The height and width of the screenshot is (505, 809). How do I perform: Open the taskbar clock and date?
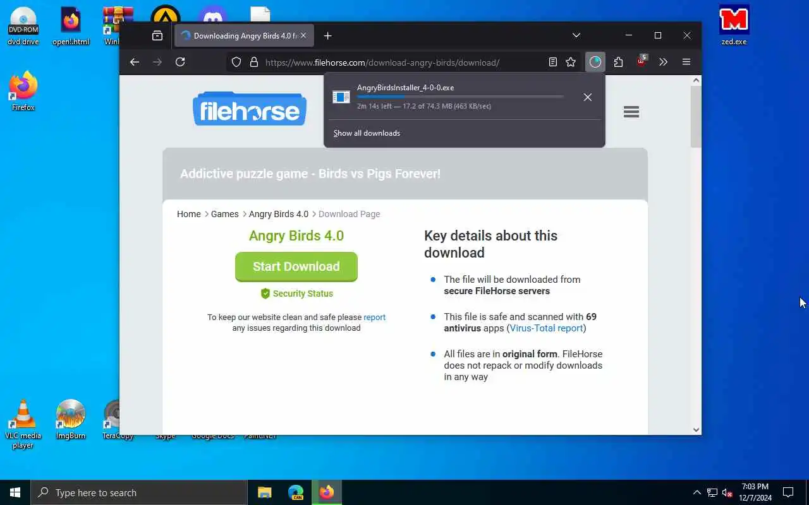[x=755, y=492]
